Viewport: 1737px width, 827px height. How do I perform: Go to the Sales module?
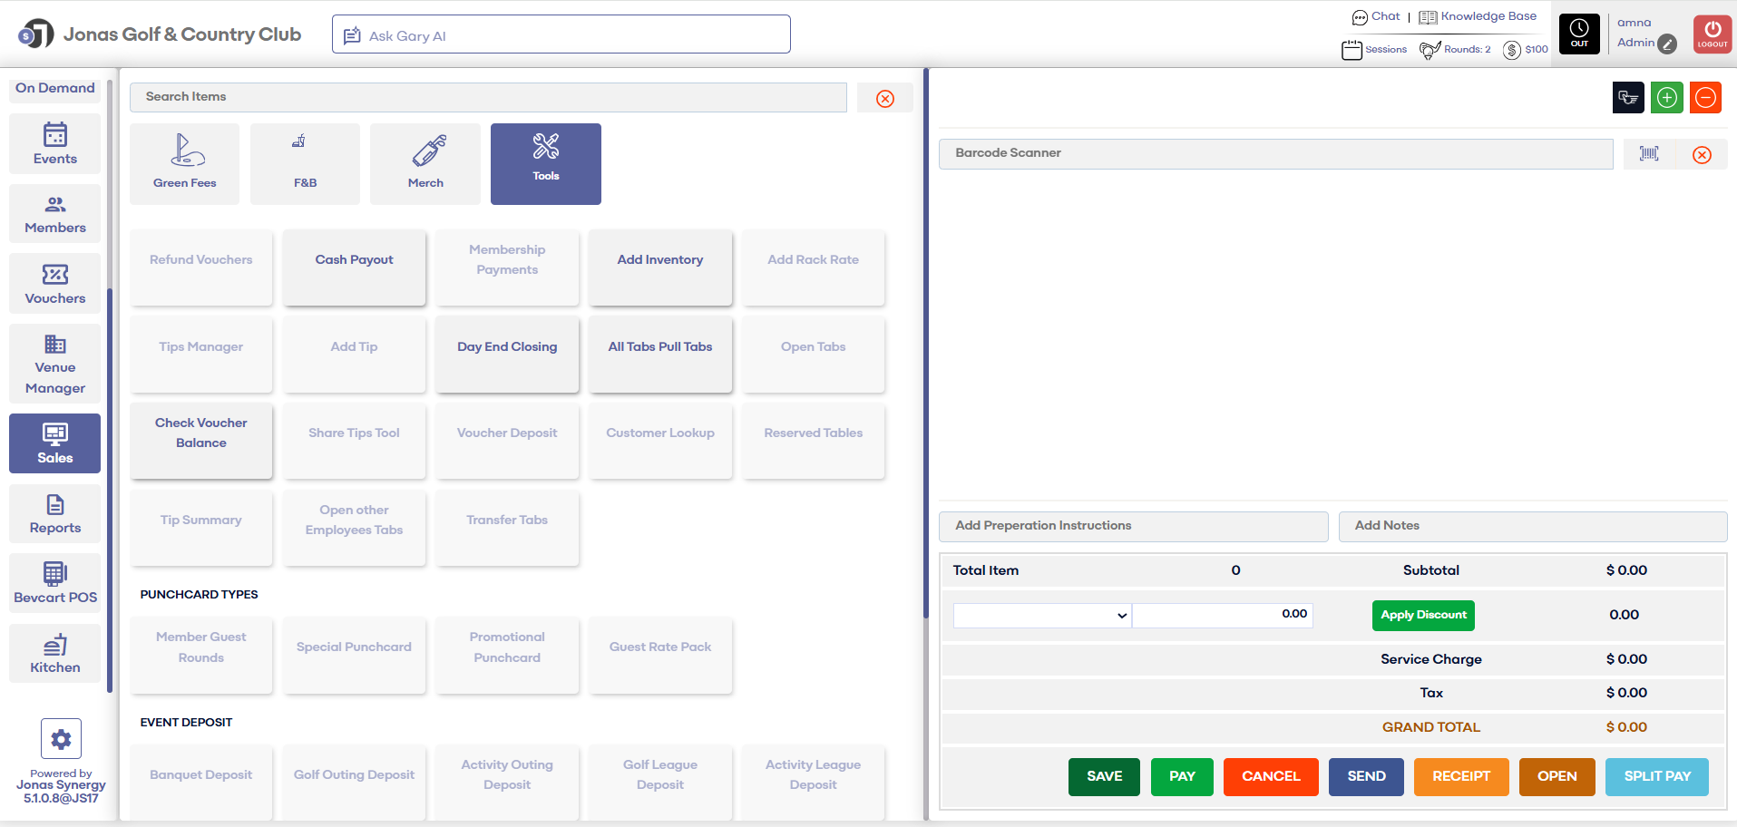54,443
